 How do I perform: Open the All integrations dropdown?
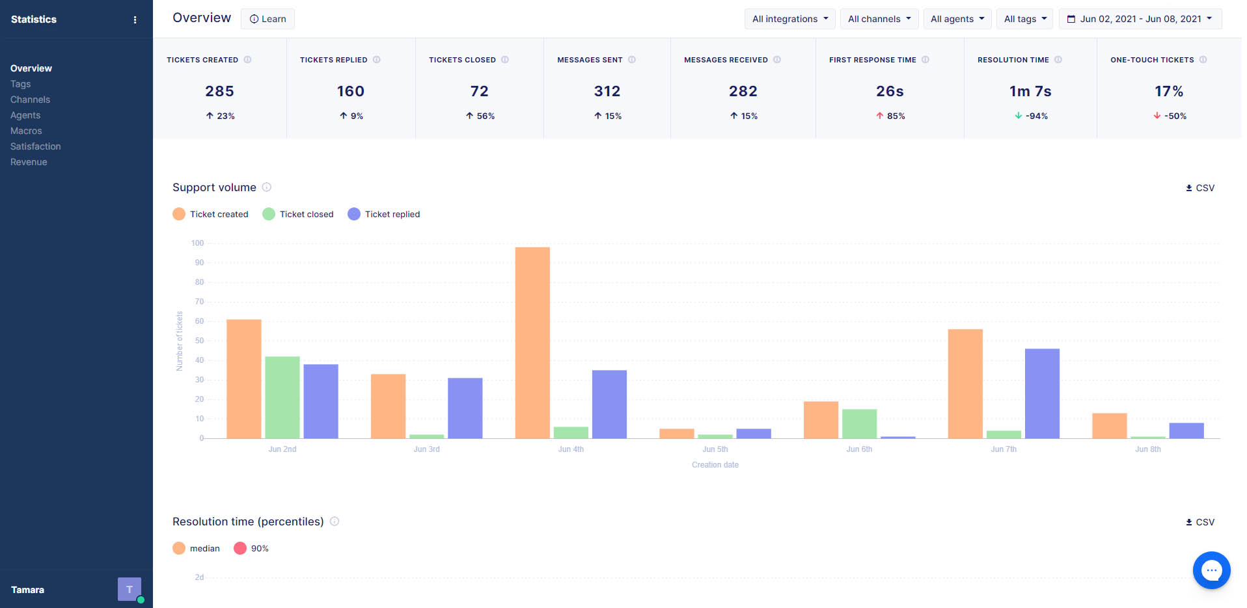click(x=789, y=19)
